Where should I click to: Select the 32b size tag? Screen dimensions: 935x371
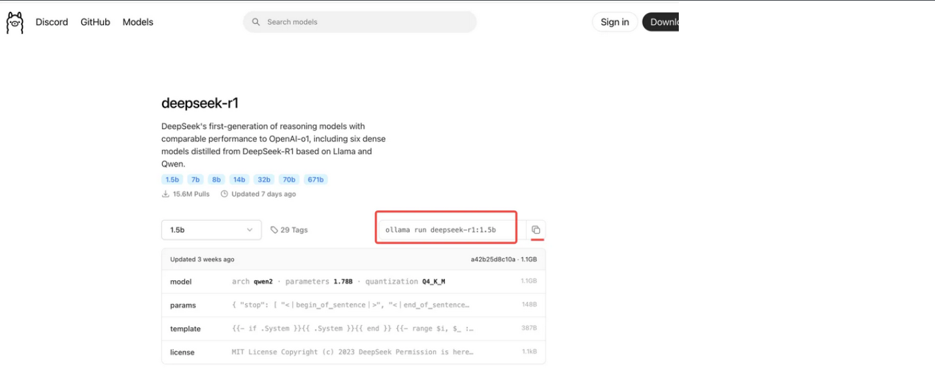pyautogui.click(x=264, y=180)
